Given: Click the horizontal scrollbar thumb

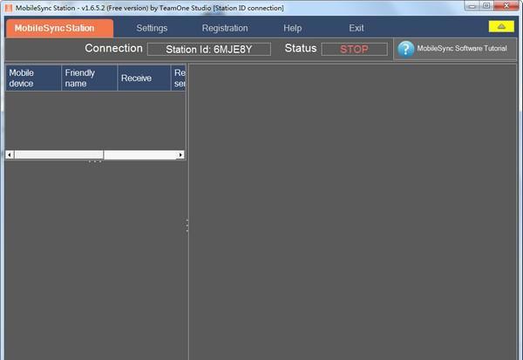Looking at the screenshot, I should coord(59,155).
